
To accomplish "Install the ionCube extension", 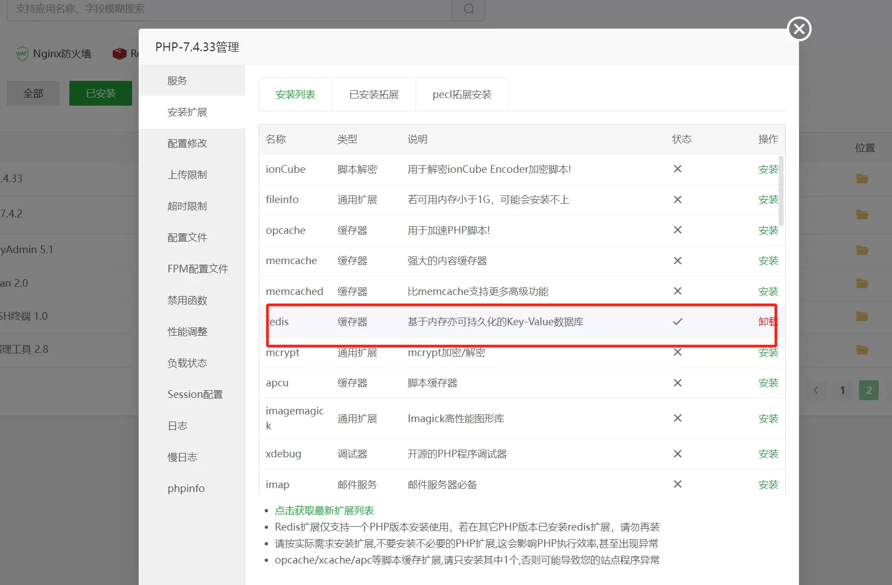I will click(x=768, y=169).
